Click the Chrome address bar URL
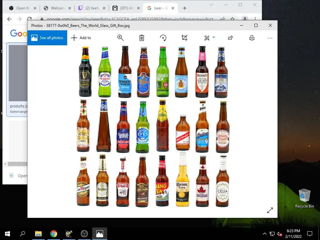The image size is (320, 240). pos(130,19)
